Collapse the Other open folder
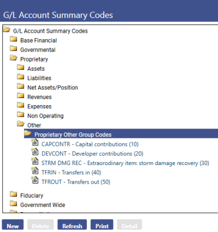The height and width of the screenshot is (232, 218). [x=21, y=124]
